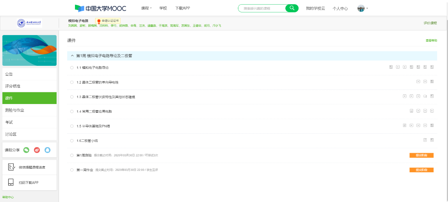448x202 pixels.
Task: Open the text document icon in row 1.4
Action: (x=412, y=111)
